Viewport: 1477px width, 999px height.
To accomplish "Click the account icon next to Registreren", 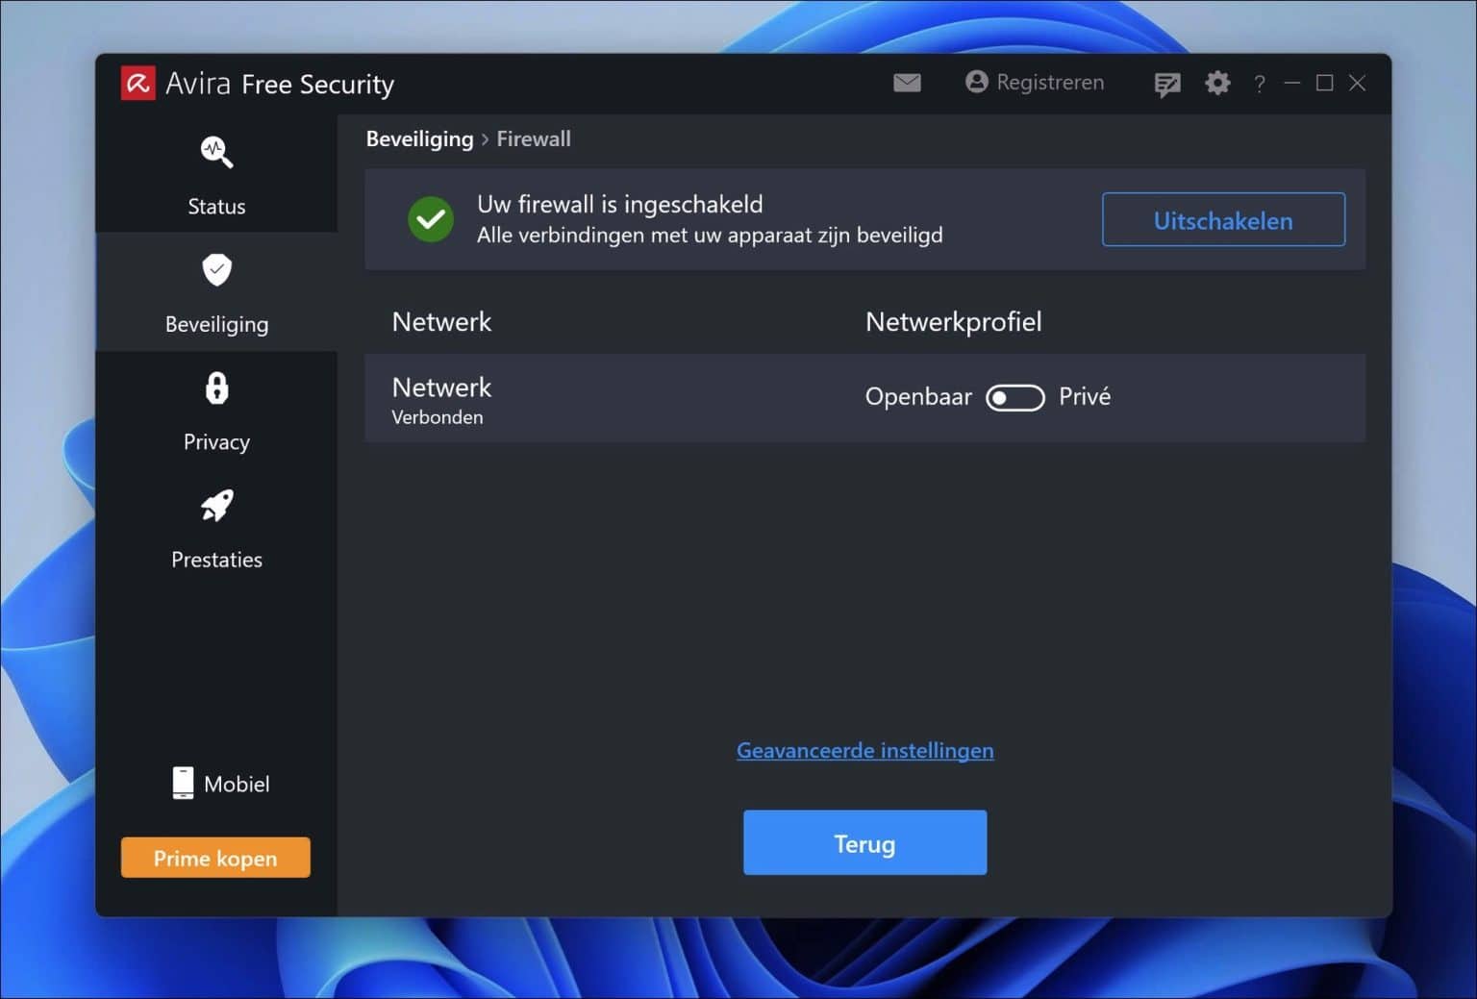I will click(975, 82).
